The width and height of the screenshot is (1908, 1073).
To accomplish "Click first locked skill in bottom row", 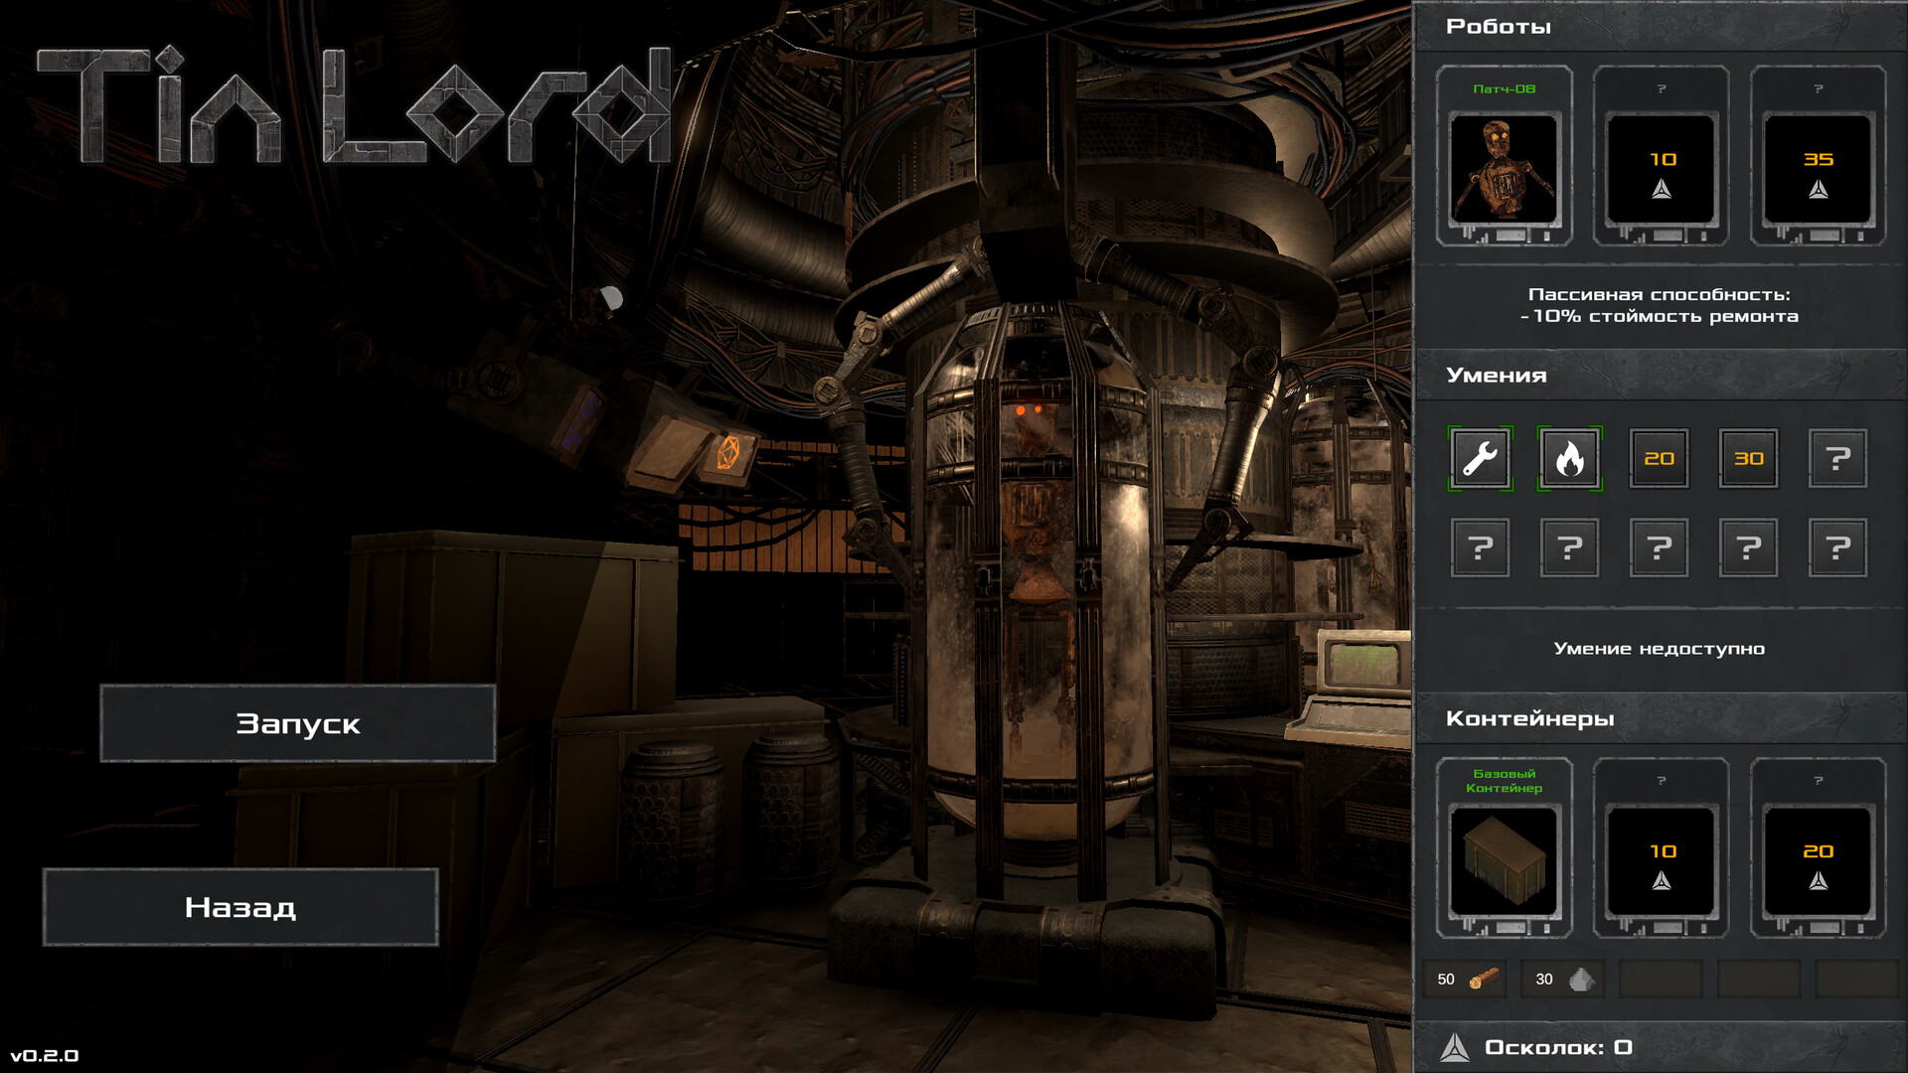I will 1480,547.
